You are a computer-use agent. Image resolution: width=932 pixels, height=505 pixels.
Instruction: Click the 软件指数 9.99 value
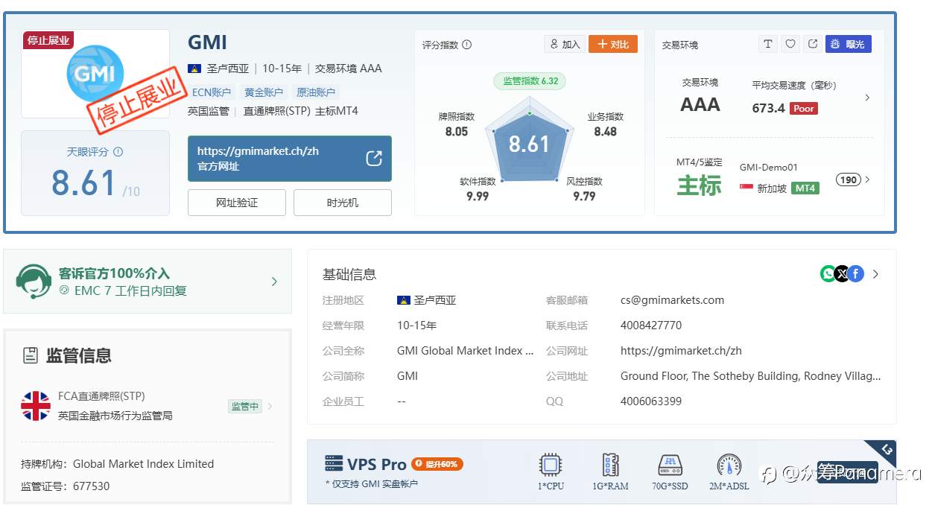478,196
